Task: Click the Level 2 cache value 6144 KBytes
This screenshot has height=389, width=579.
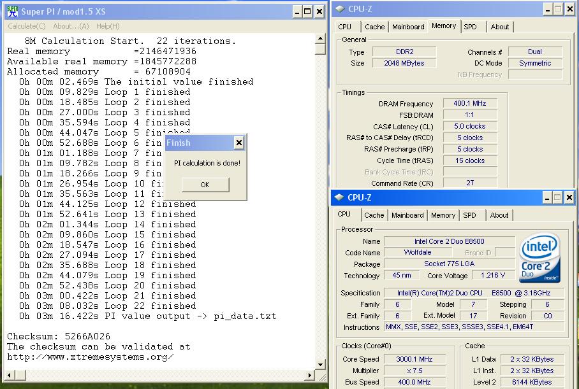Action: coord(532,383)
